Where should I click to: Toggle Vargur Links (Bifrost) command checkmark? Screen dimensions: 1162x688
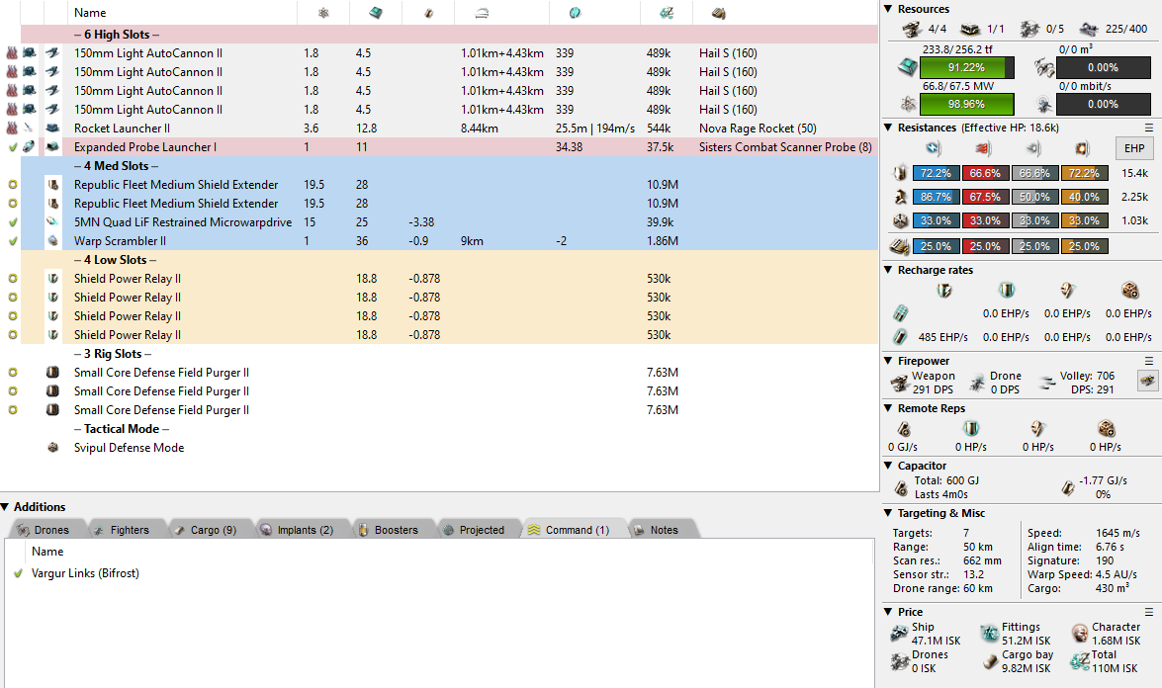point(18,573)
